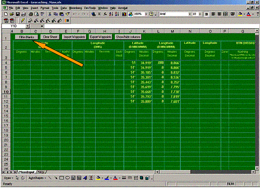
Task: Toggle center alignment
Action: point(219,14)
